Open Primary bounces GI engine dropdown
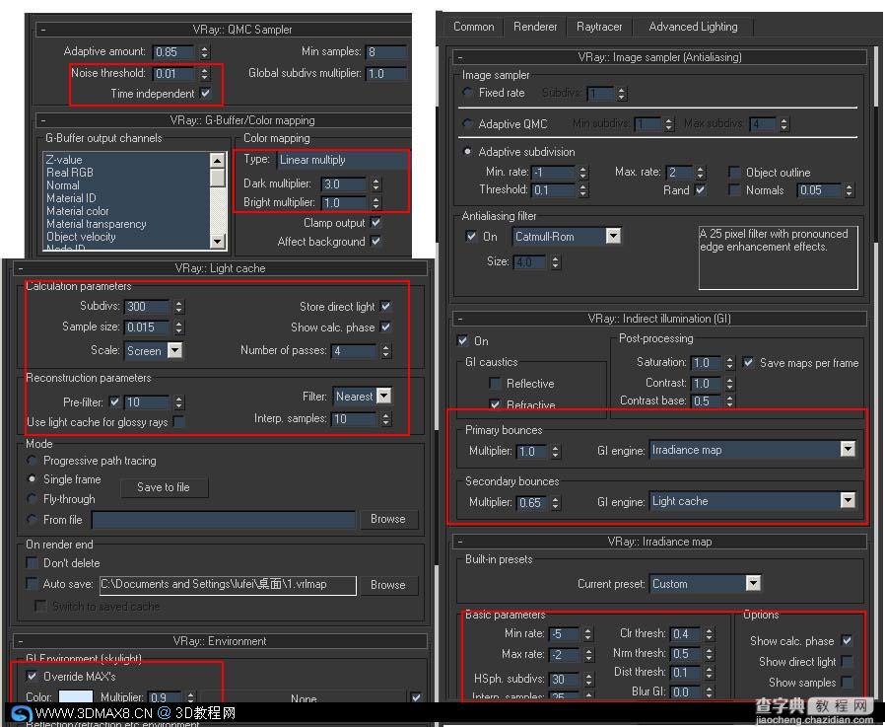The height and width of the screenshot is (727, 885). click(848, 449)
